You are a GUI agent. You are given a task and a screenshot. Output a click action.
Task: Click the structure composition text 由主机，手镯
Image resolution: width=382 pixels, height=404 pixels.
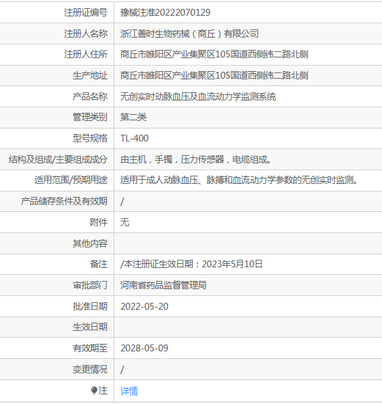tap(147, 159)
